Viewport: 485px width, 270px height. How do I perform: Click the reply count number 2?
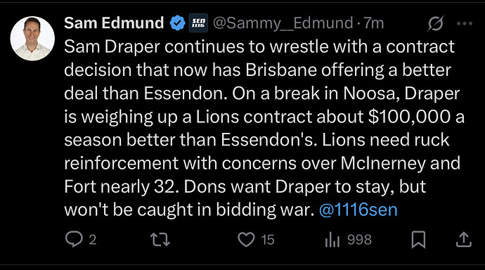93,240
